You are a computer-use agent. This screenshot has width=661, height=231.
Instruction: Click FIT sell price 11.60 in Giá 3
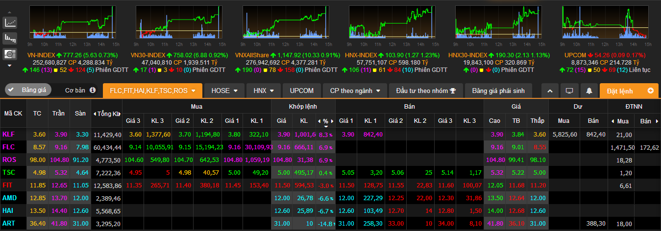click(446, 185)
